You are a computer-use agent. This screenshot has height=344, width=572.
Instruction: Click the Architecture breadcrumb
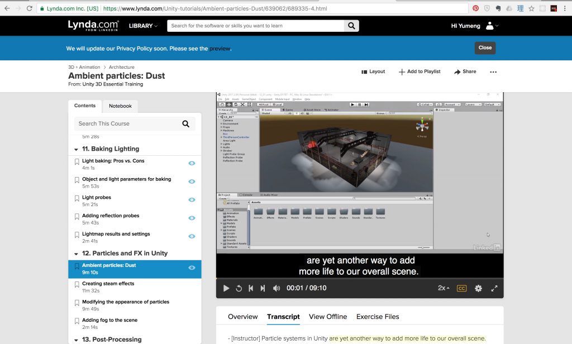121,67
